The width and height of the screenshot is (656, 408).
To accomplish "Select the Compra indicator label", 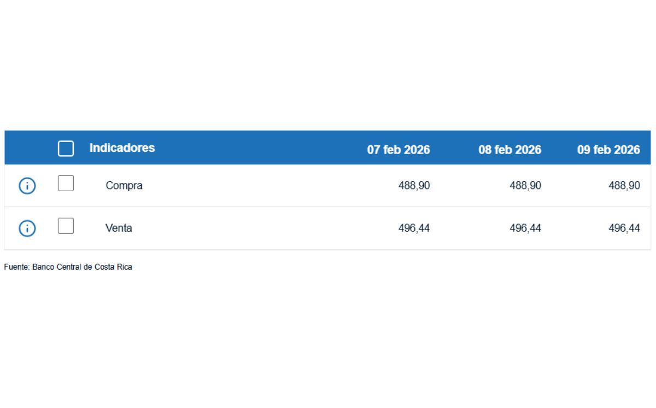I will pos(124,186).
